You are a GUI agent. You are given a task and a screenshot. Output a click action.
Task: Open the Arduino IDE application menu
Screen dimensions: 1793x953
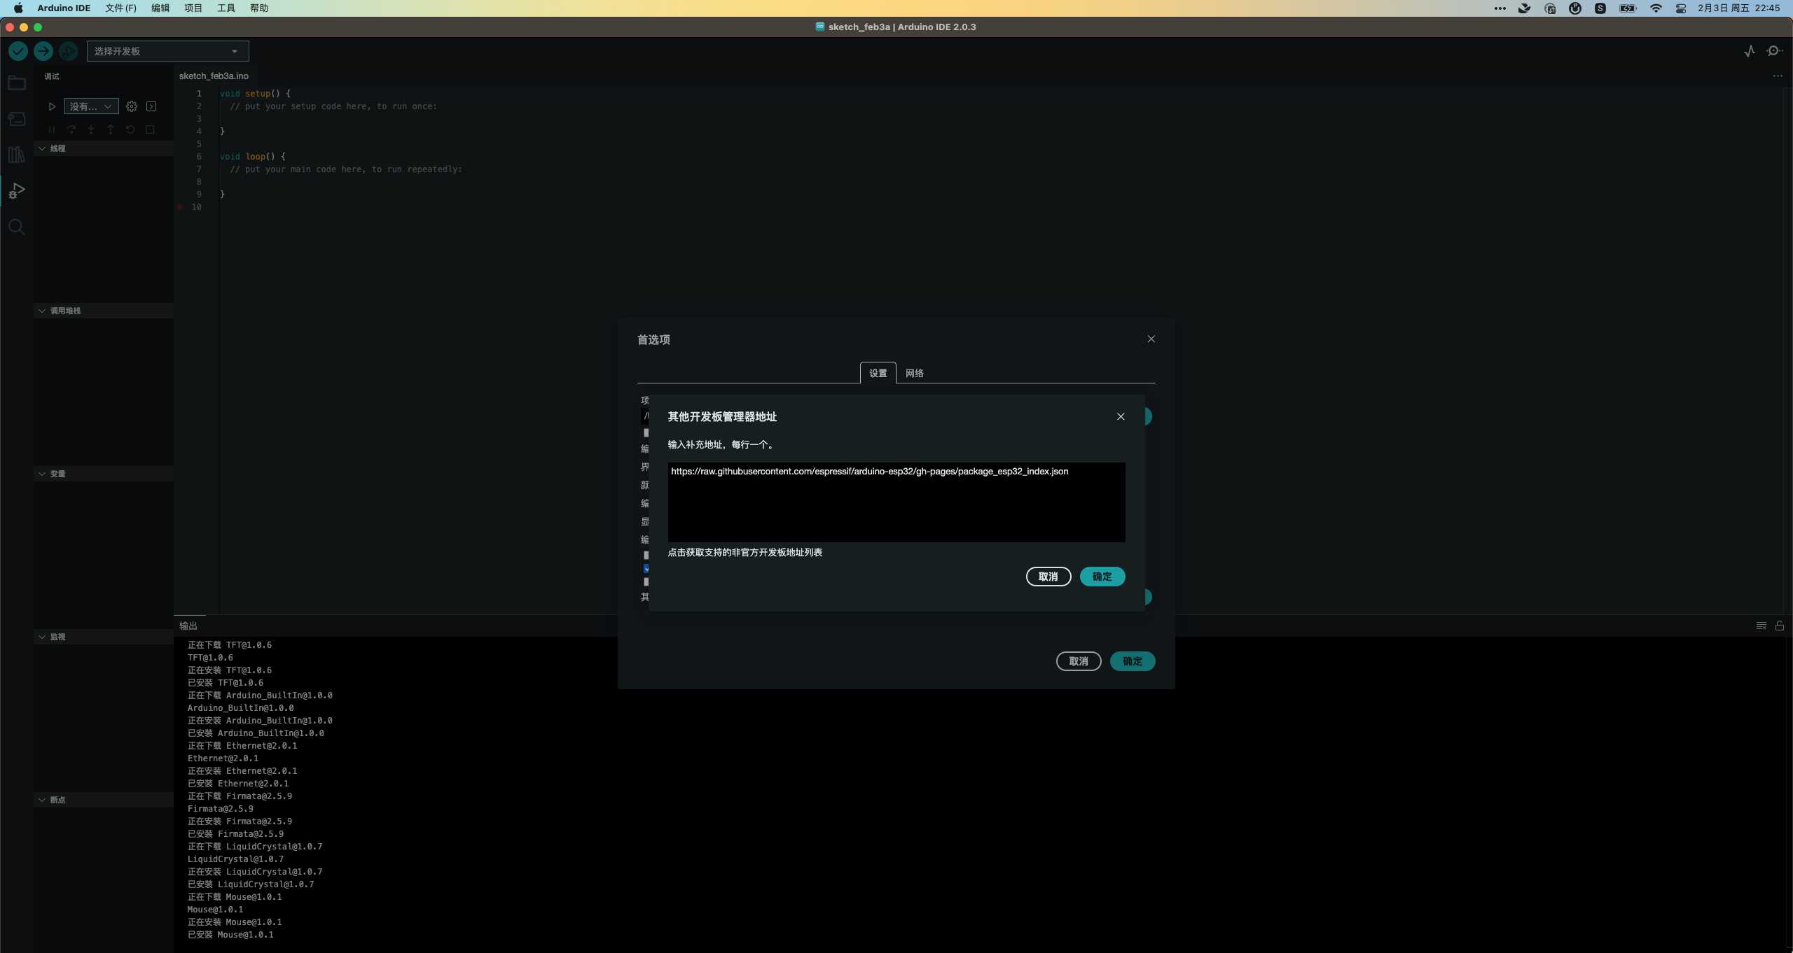(x=64, y=8)
